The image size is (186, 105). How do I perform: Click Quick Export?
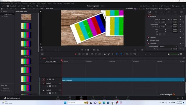point(145,6)
